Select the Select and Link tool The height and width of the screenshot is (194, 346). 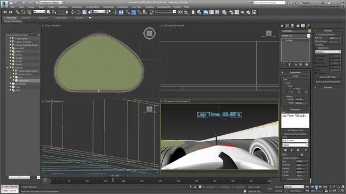pos(17,12)
